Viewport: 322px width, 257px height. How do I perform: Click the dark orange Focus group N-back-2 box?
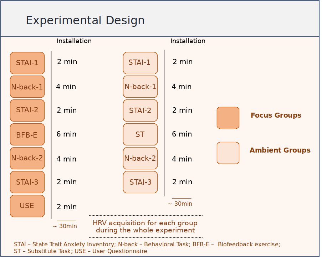point(27,158)
